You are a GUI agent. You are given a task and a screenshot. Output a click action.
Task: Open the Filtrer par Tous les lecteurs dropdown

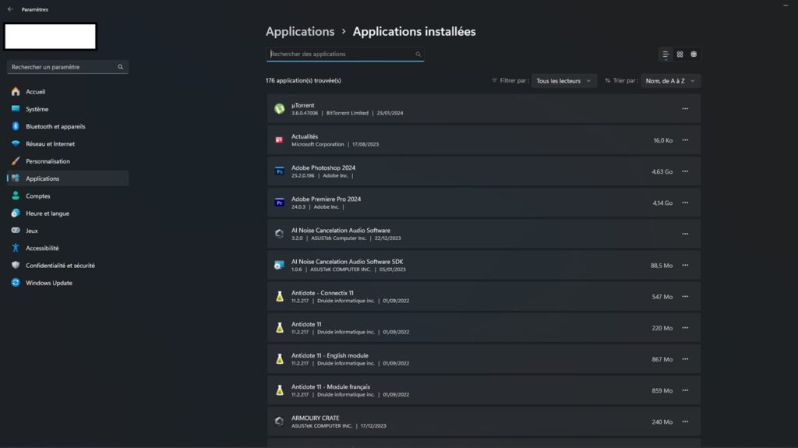click(563, 80)
